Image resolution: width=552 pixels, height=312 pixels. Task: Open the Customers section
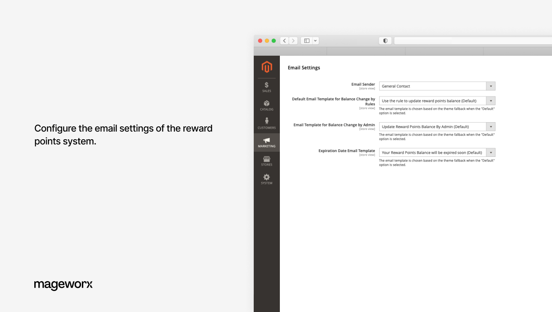point(267,123)
